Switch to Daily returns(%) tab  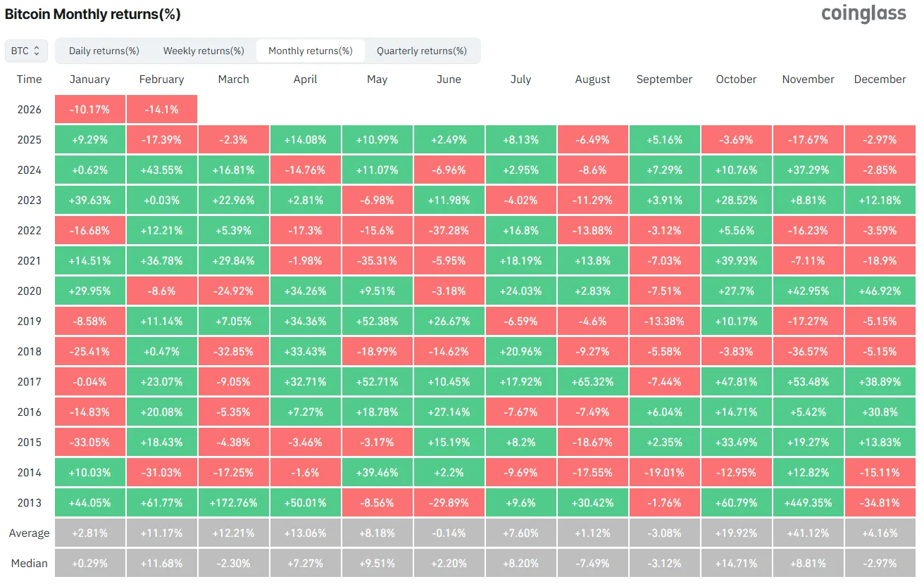pyautogui.click(x=104, y=51)
